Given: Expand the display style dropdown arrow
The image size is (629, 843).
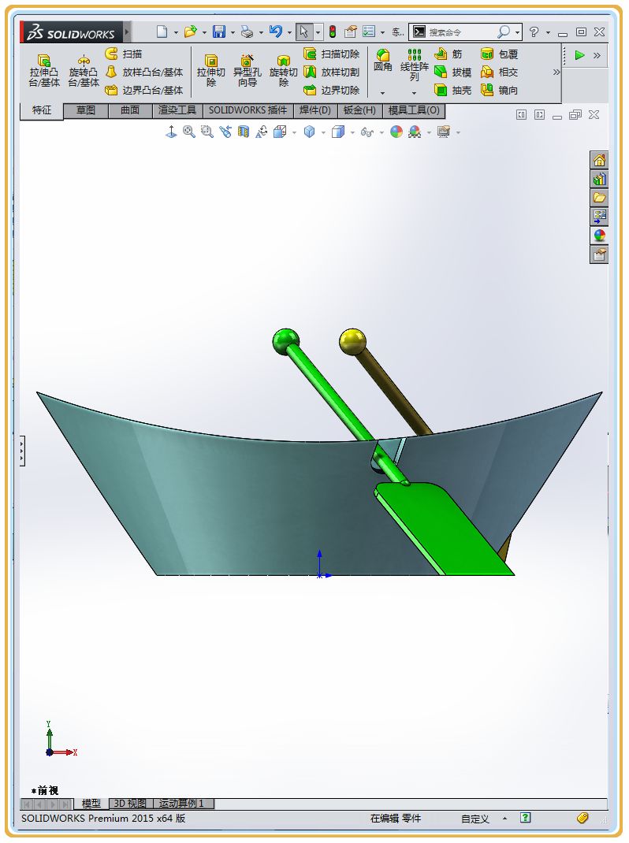Looking at the screenshot, I should 352,132.
